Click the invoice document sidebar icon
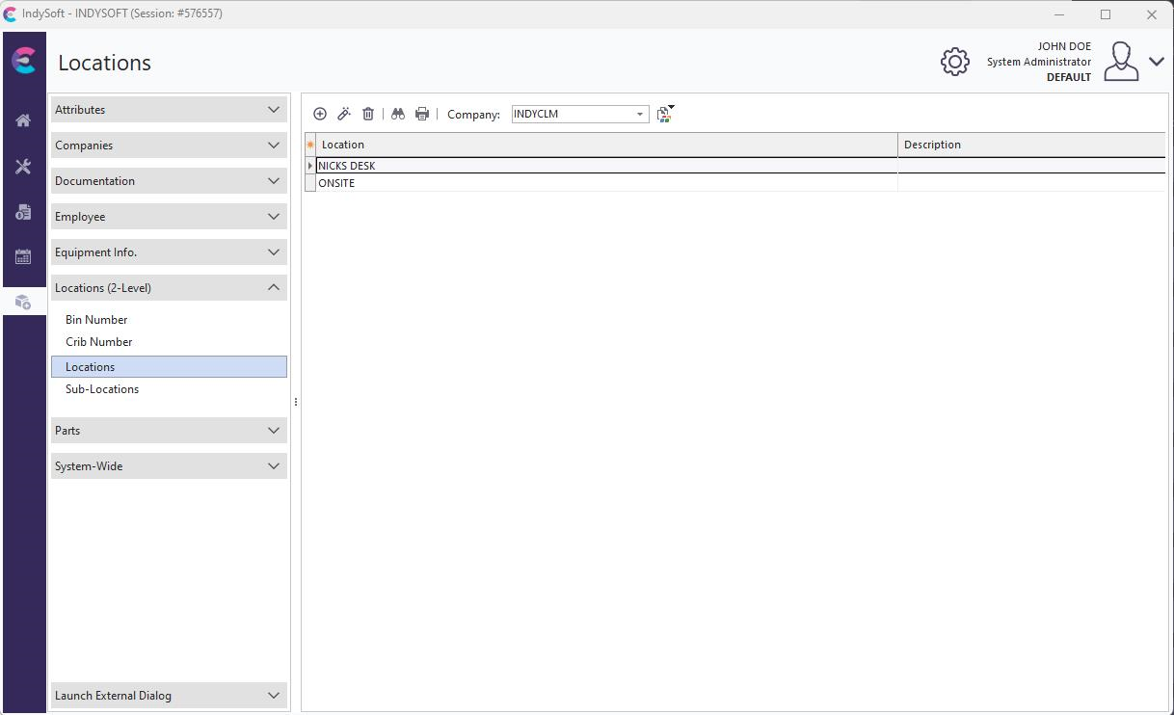This screenshot has width=1174, height=715. pos(23,212)
